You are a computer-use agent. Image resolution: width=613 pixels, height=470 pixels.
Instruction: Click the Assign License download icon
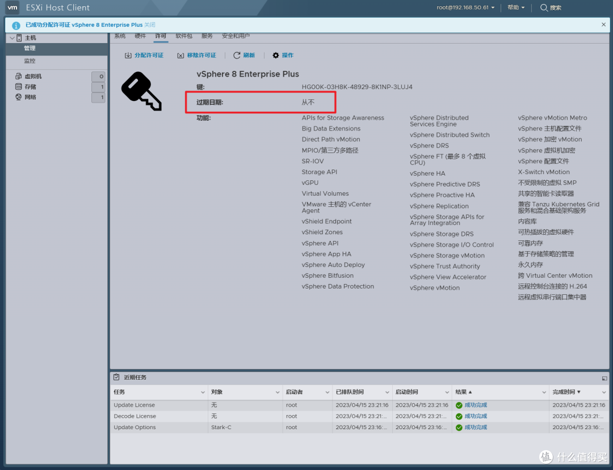(128, 56)
